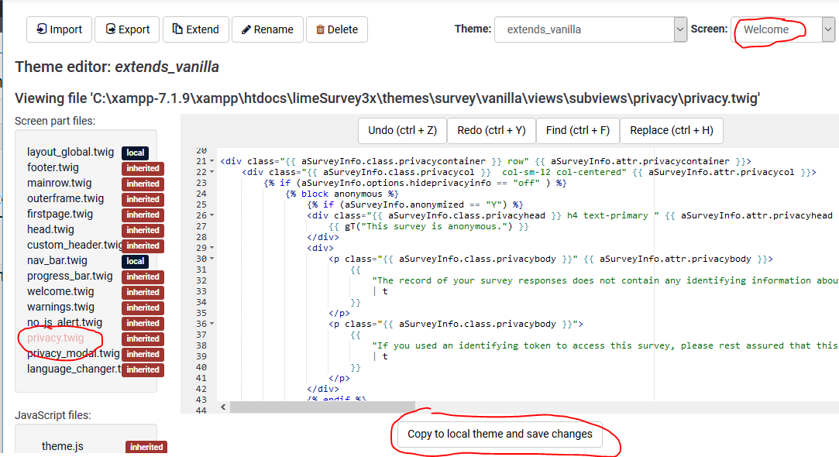Select privacy.twig in screen part files
The image size is (839, 457).
pyautogui.click(x=55, y=338)
